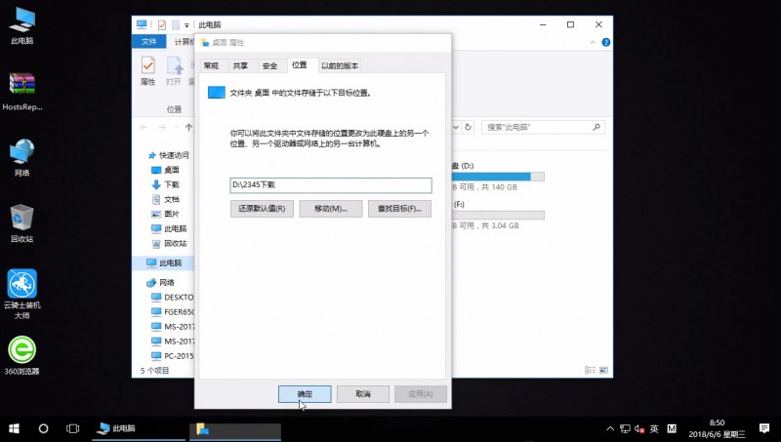Select FGER65 computer under 网络
The image size is (781, 442).
173,312
